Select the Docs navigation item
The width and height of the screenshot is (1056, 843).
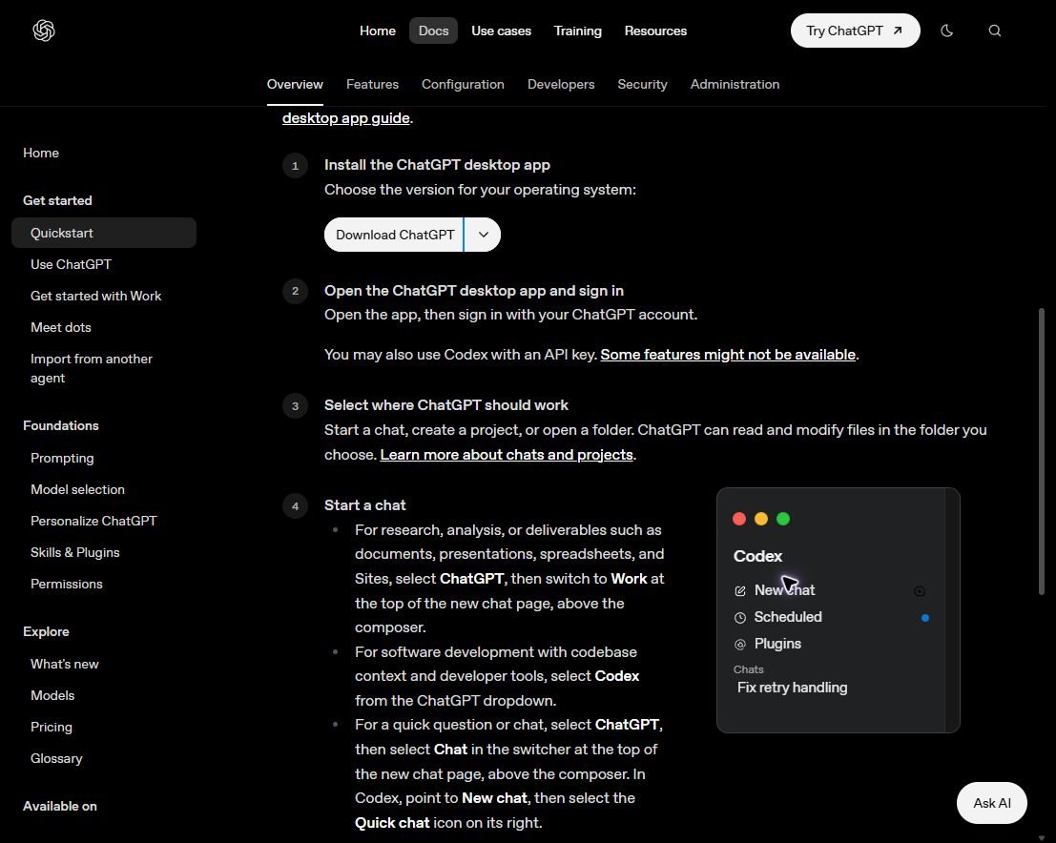point(434,31)
